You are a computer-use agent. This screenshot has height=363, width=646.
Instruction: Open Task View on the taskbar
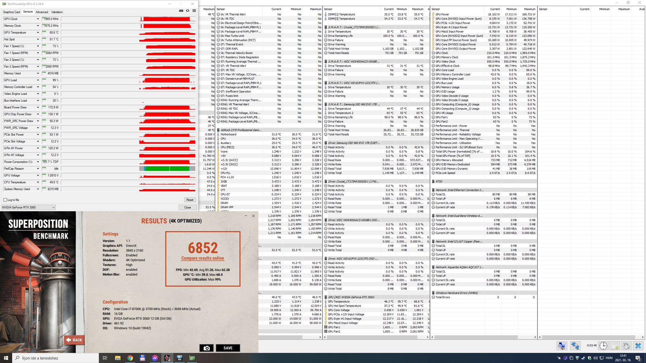click(x=105, y=358)
